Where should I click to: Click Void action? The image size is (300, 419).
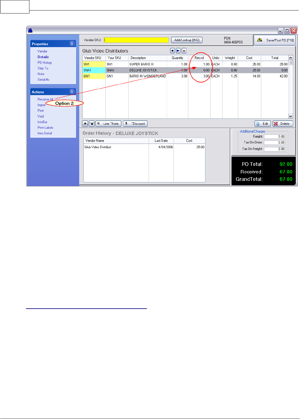pyautogui.click(x=41, y=116)
